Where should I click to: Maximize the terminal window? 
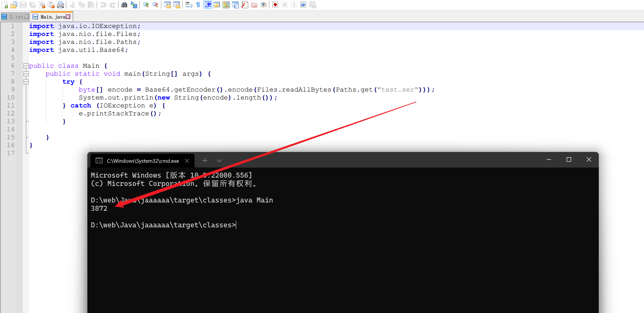[569, 160]
